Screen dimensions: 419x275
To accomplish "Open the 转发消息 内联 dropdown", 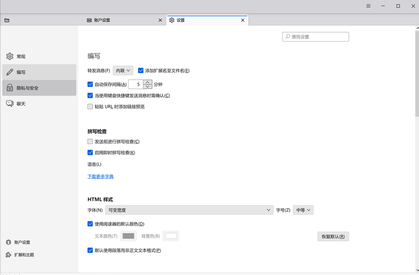I will tap(123, 70).
